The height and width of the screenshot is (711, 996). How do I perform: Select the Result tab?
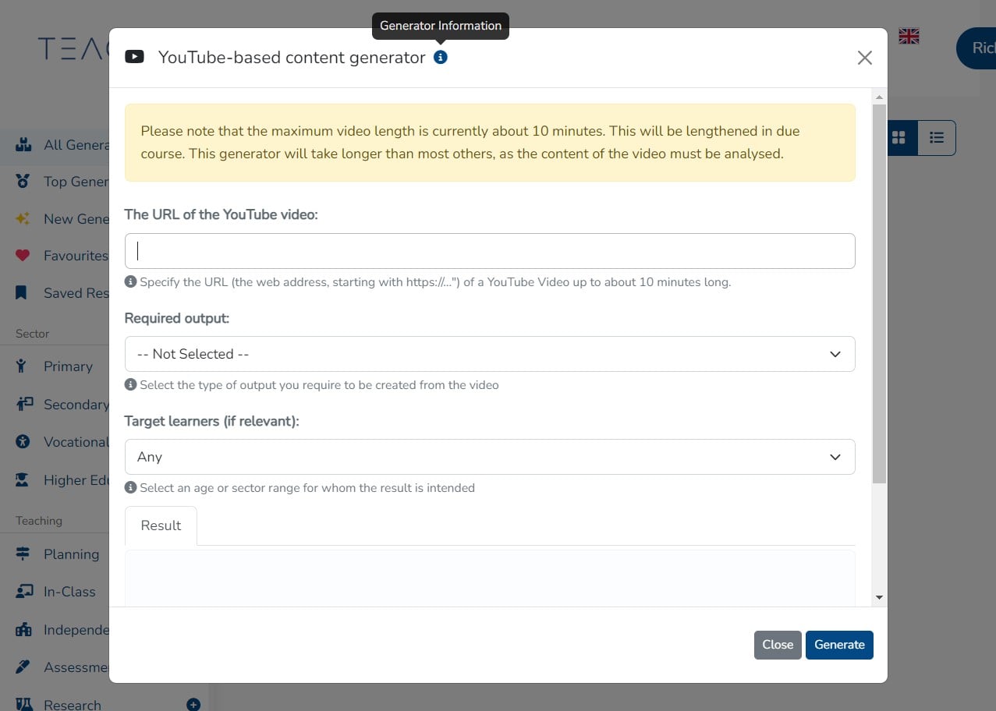pyautogui.click(x=161, y=525)
